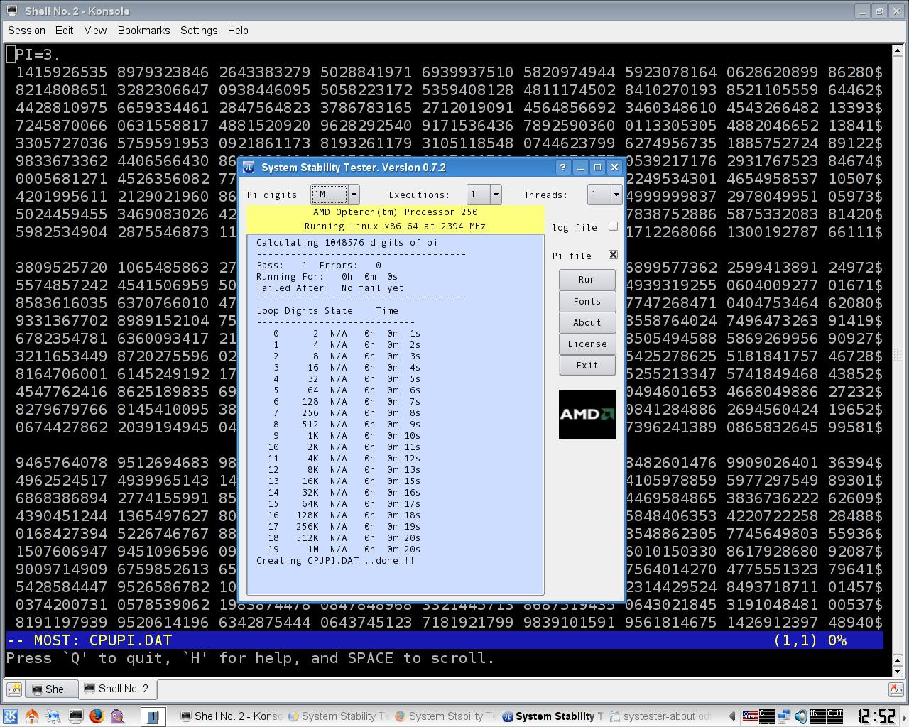Viewport: 909px width, 727px height.
Task: Open the Settings menu in Konsole
Action: 199,31
